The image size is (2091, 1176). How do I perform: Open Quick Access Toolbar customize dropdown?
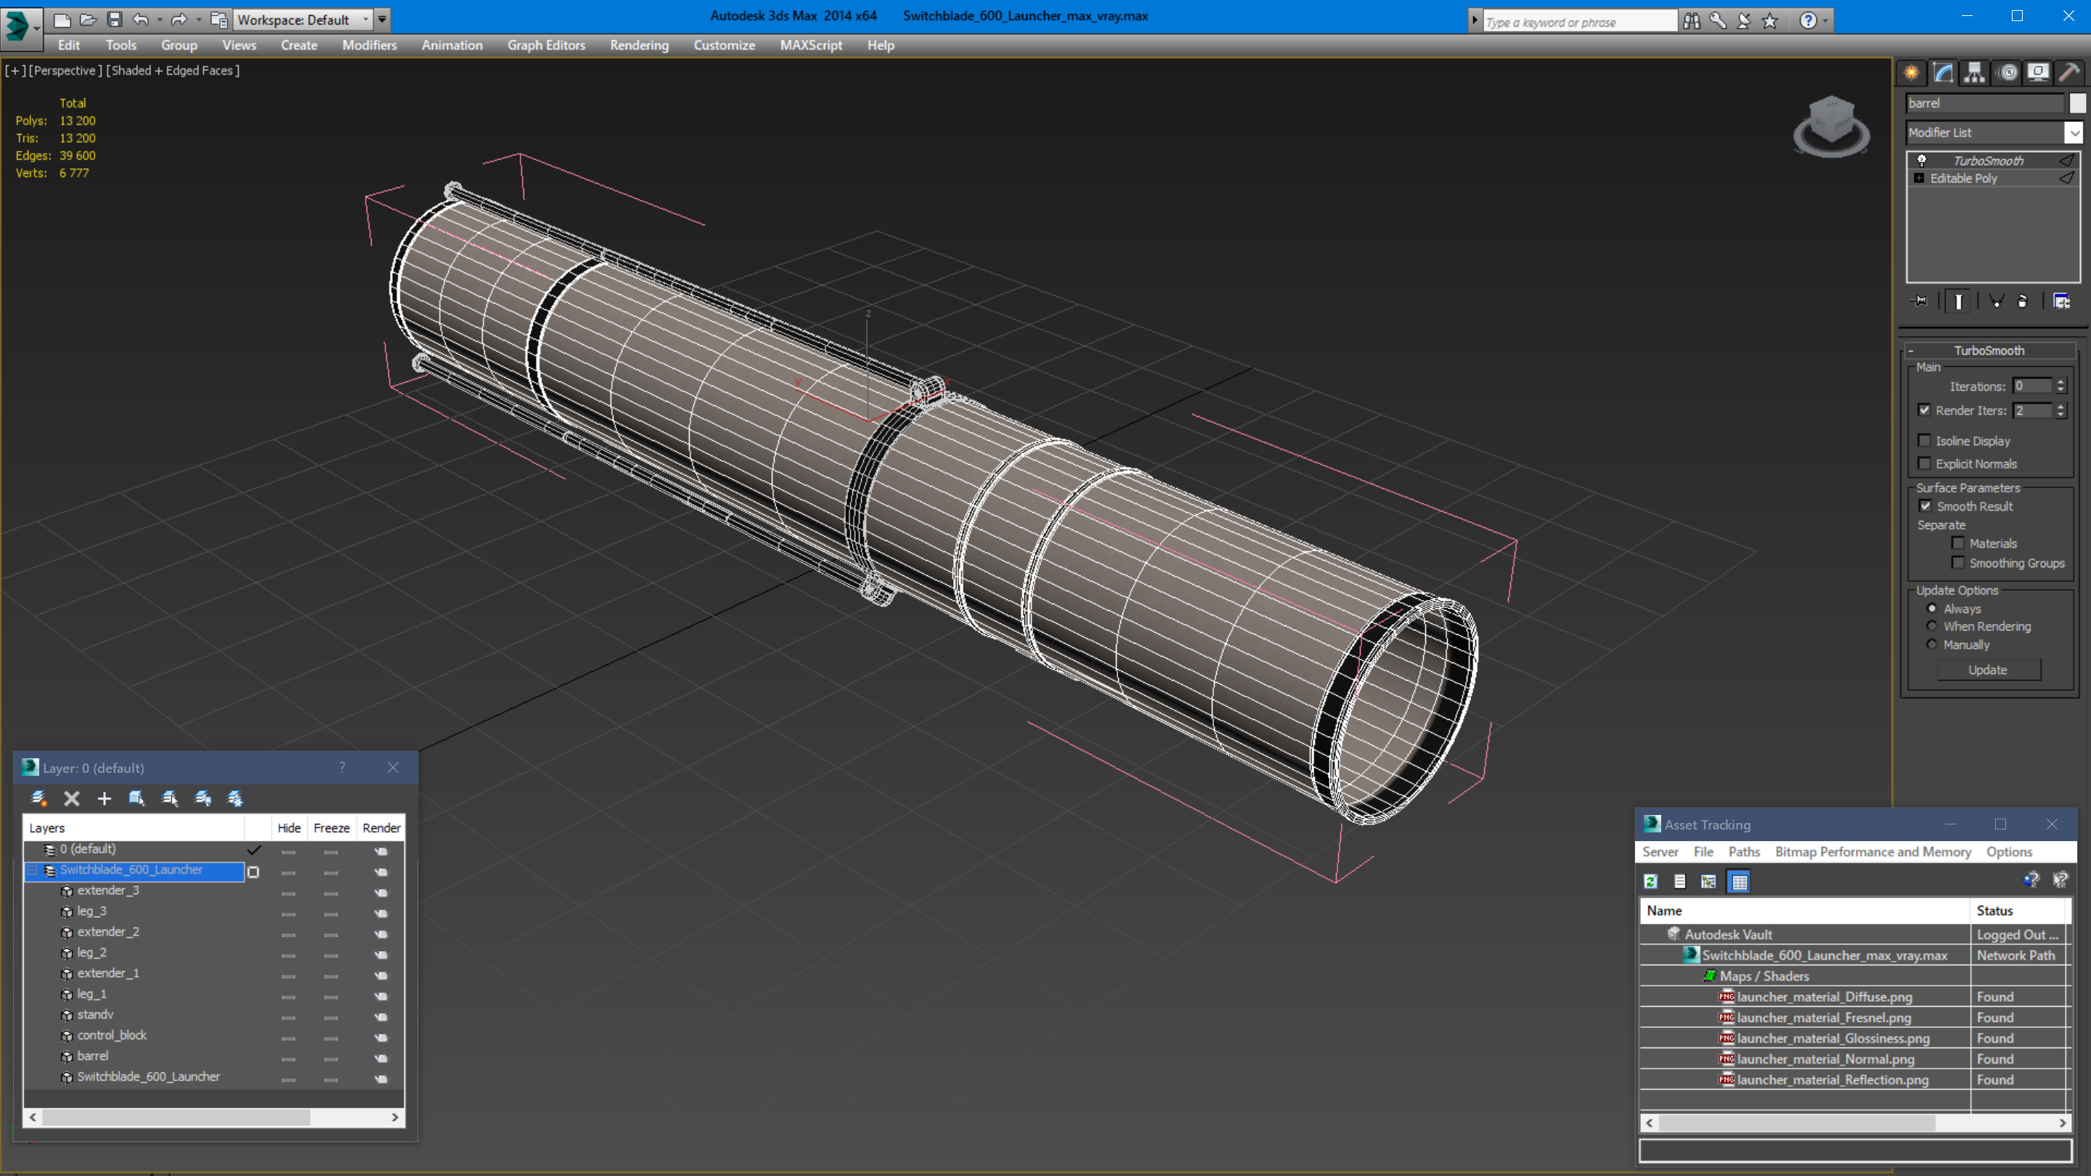(383, 20)
